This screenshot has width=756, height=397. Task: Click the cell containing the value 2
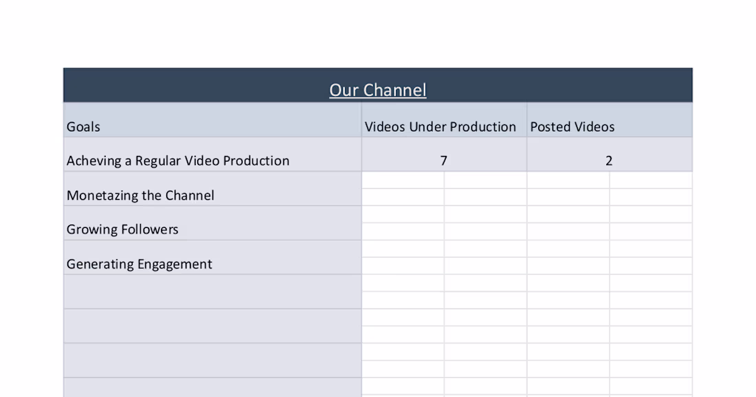pos(609,161)
